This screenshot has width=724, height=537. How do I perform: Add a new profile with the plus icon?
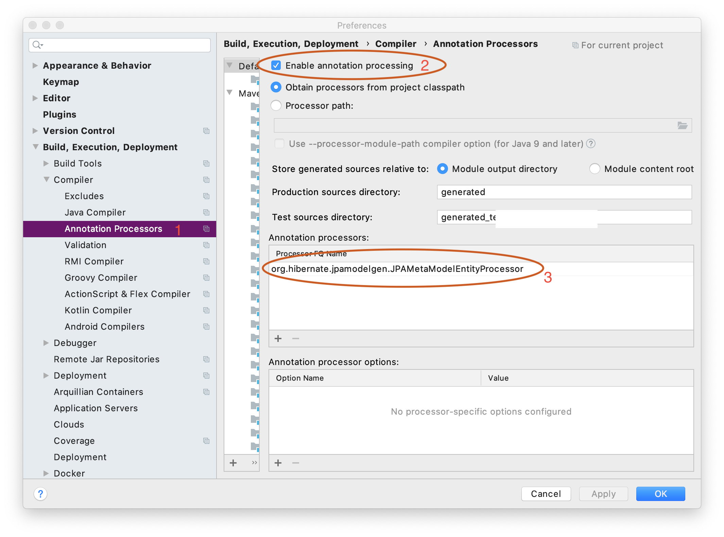point(233,463)
